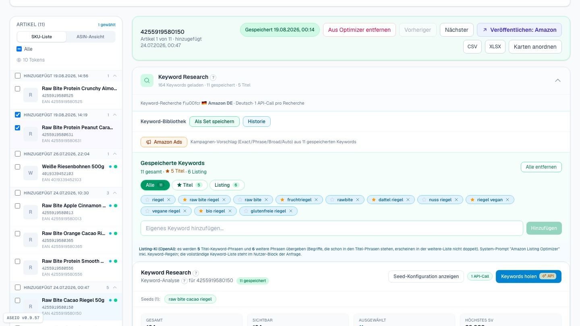Viewport: 580px width, 326px height.
Task: Check the group 'Hinzugefügt 24.07.2026, 10:30'
Action: (x=17, y=193)
